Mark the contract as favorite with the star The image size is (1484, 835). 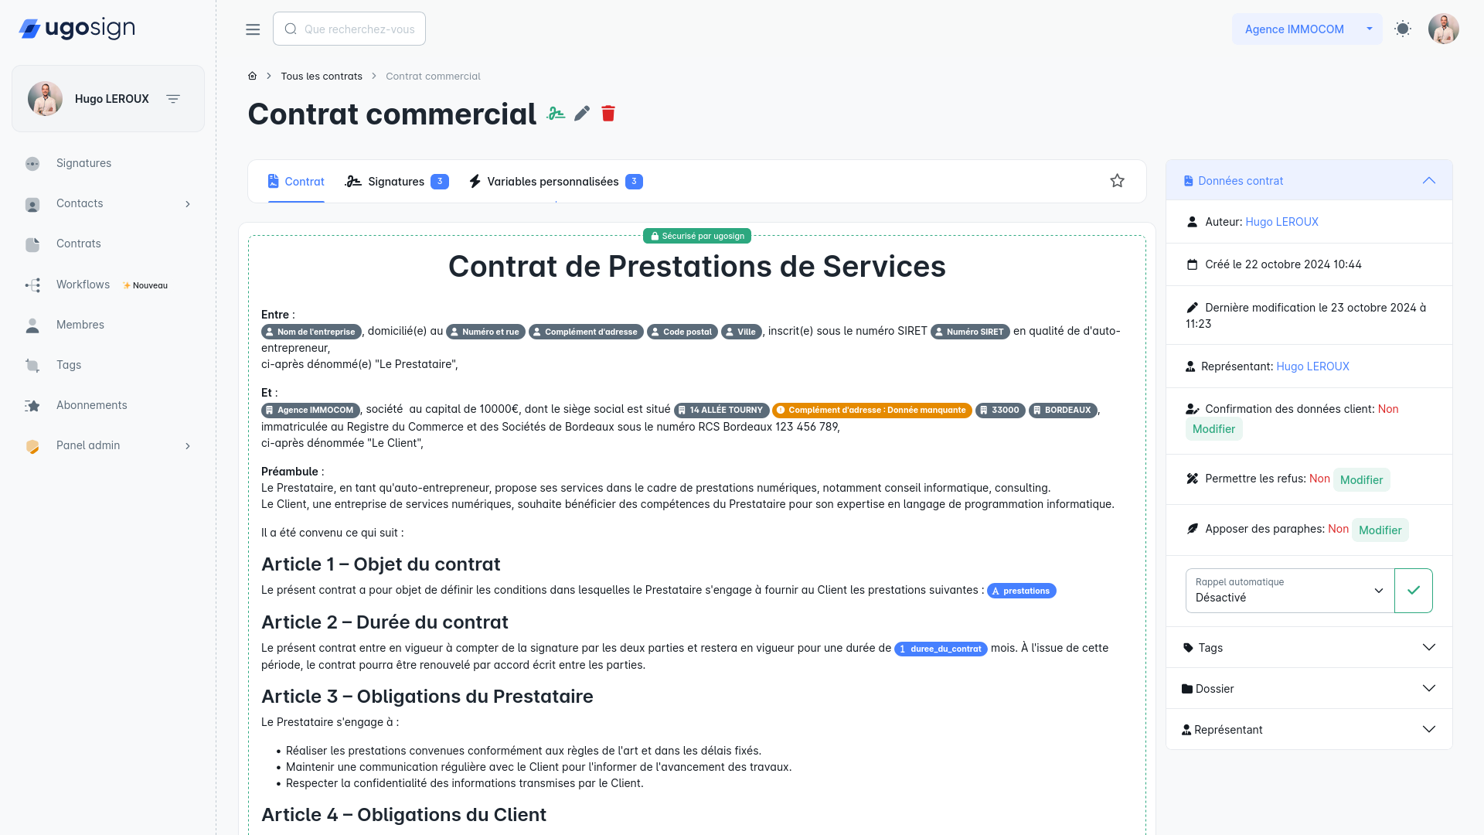pos(1116,180)
